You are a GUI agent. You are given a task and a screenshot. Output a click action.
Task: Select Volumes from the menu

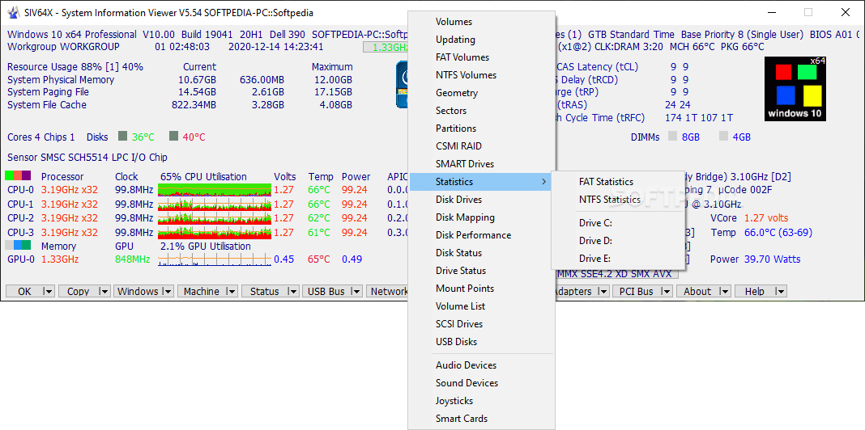(480, 22)
